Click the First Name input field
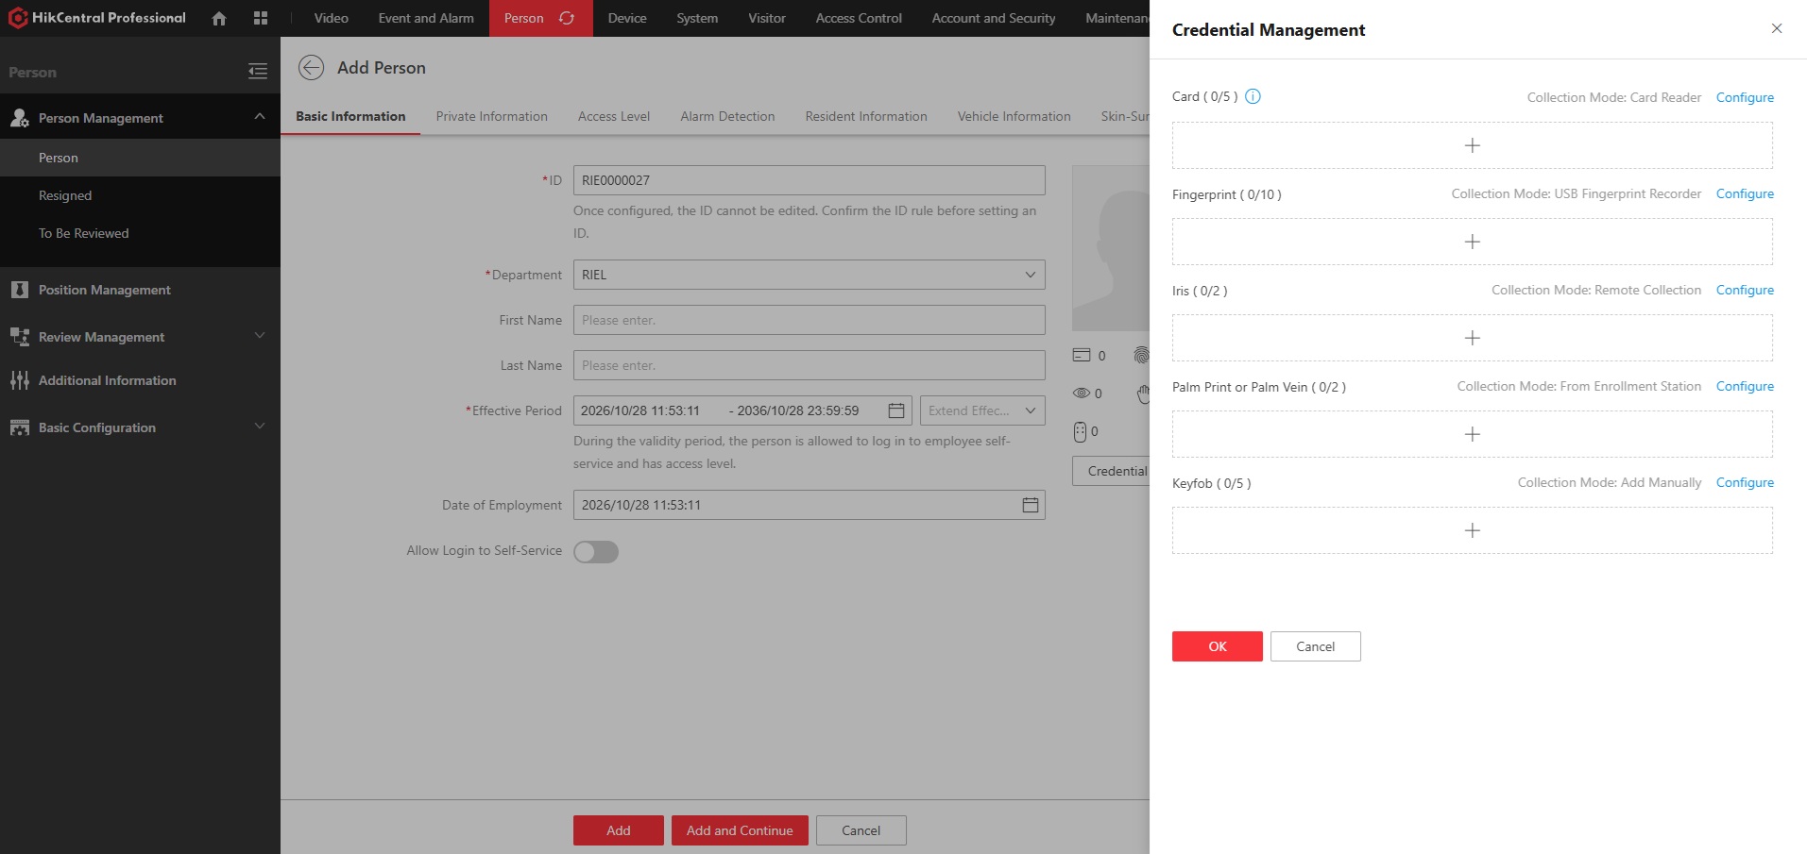 click(x=810, y=320)
